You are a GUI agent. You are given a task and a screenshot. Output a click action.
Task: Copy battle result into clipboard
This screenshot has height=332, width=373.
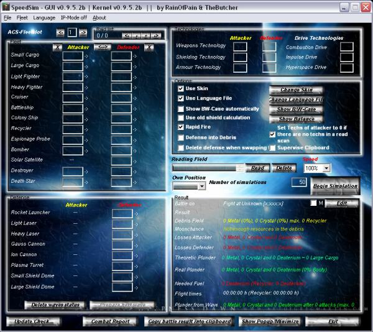point(189,321)
